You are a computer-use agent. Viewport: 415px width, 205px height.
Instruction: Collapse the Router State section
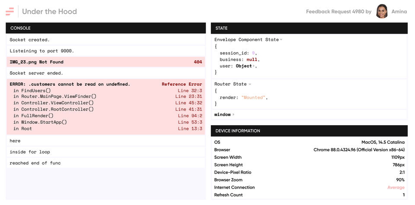point(249,84)
